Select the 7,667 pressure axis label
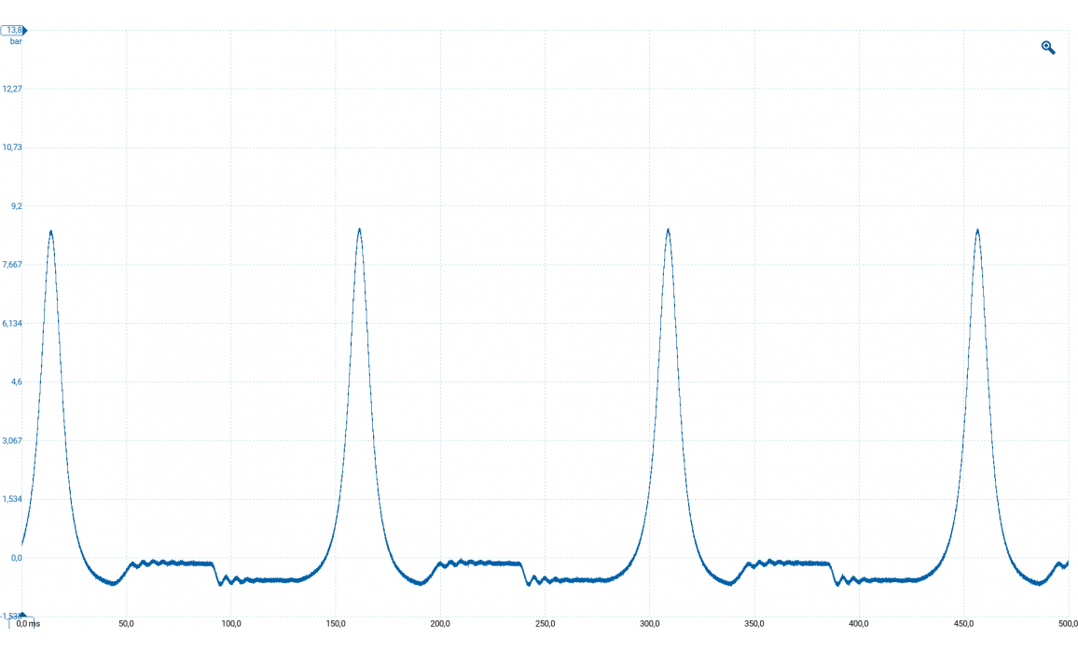Screen dimensions: 1078x653 pyautogui.click(x=13, y=264)
